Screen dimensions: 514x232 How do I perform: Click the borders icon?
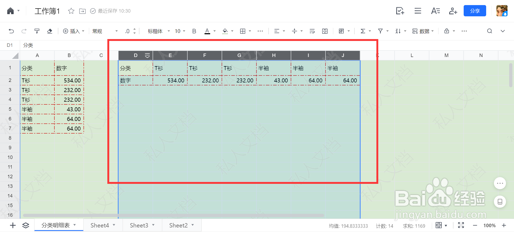(x=243, y=31)
